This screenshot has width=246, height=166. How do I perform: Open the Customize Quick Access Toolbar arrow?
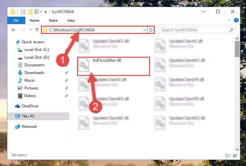coord(45,12)
